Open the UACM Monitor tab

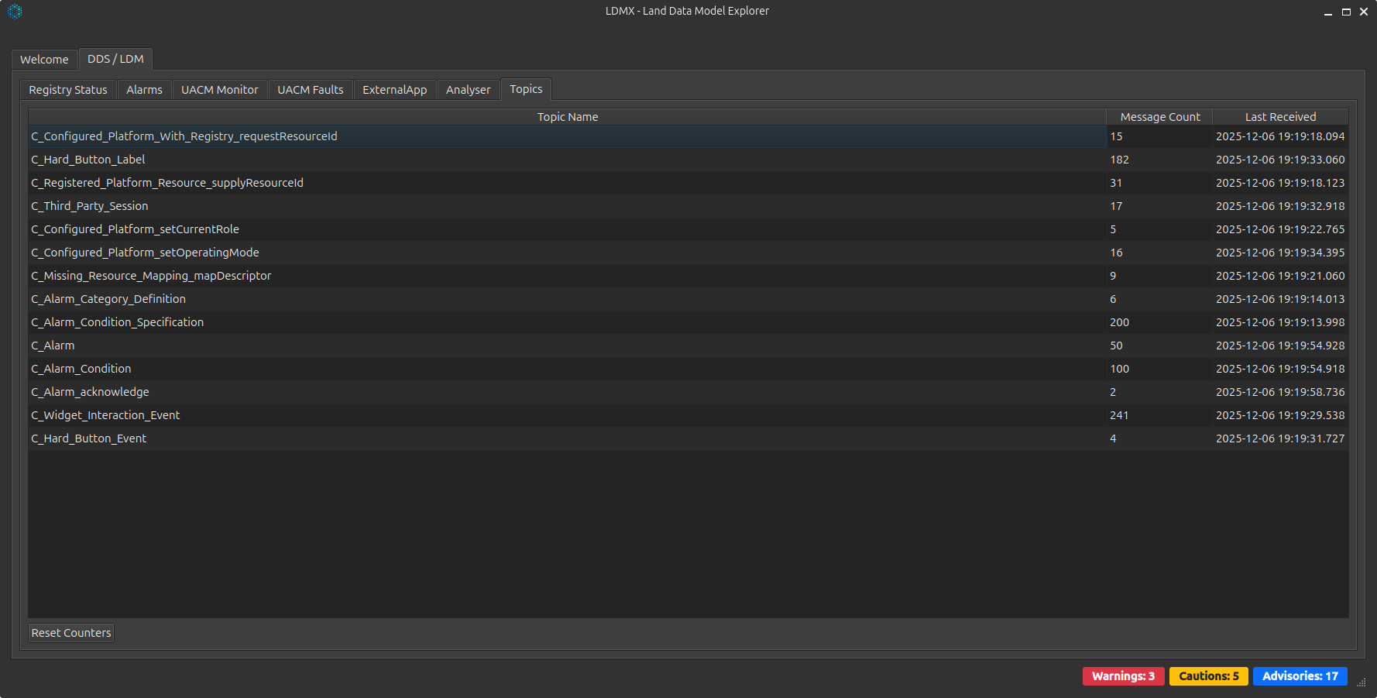tap(219, 89)
